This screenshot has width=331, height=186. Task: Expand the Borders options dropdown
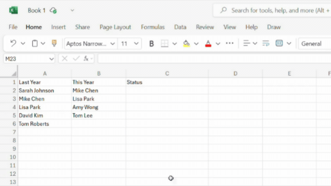tap(175, 43)
